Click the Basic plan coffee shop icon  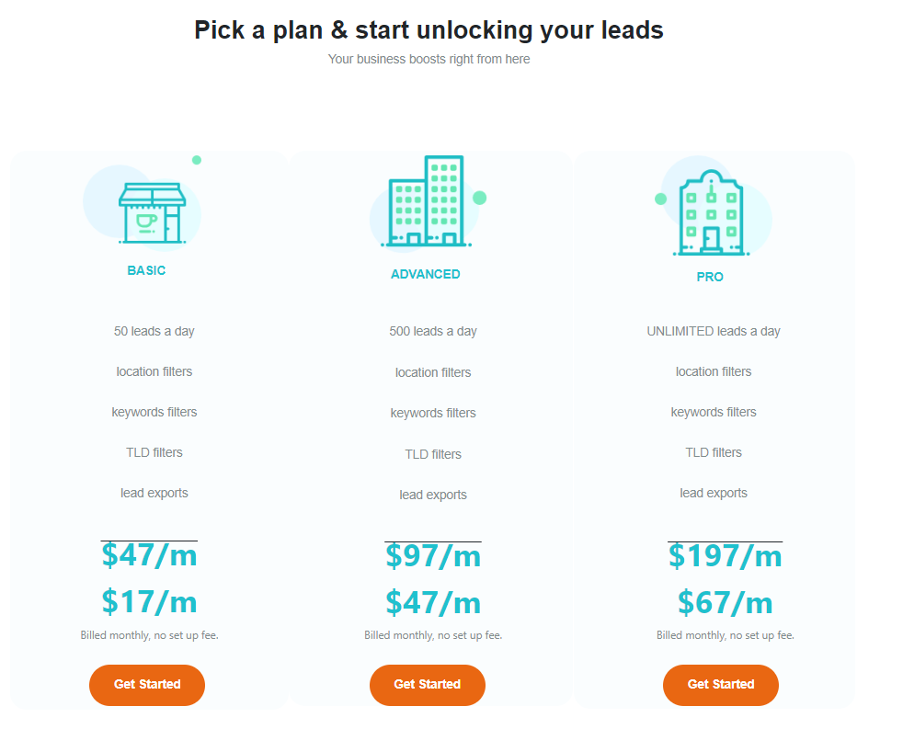click(x=152, y=213)
